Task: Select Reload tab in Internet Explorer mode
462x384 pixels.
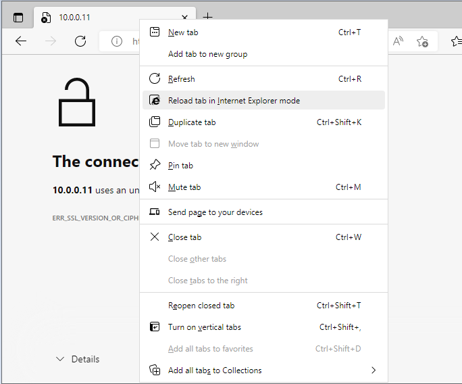Action: click(234, 101)
